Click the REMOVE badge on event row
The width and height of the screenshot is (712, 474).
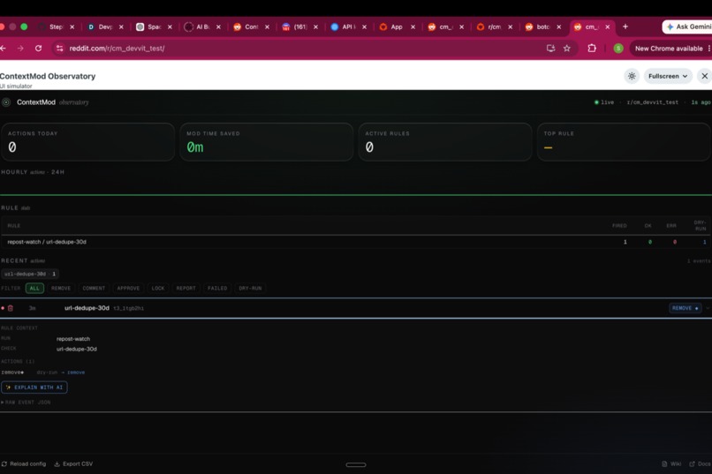click(685, 308)
